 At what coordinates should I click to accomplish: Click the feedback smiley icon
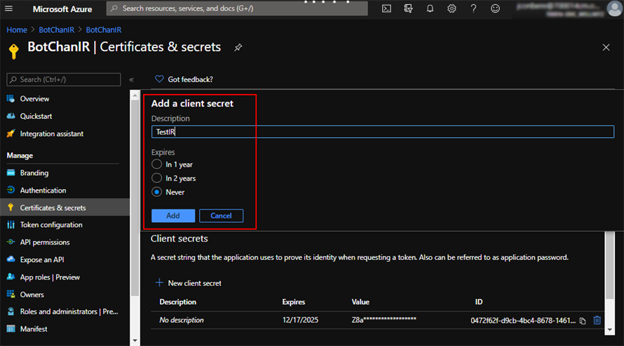click(495, 8)
